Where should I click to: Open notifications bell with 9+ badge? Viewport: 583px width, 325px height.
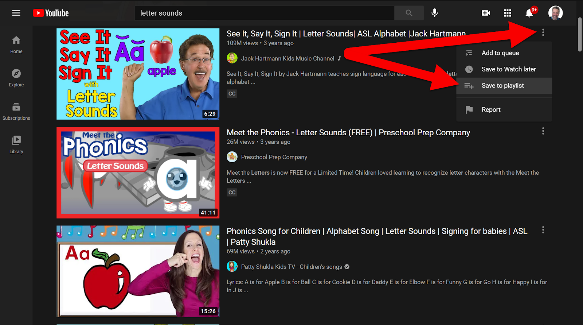531,12
